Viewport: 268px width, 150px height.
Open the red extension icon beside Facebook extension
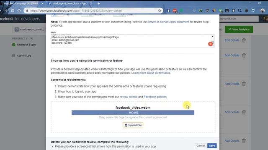pos(175,11)
